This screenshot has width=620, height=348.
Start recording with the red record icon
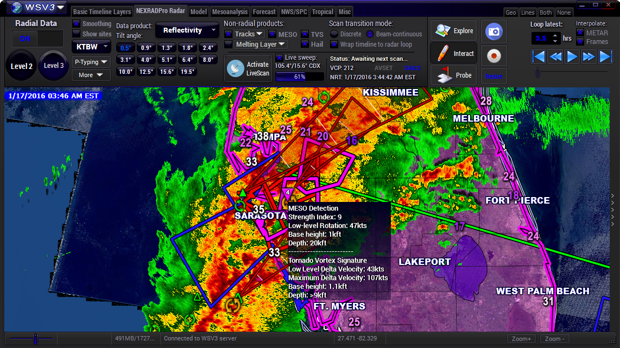[494, 56]
